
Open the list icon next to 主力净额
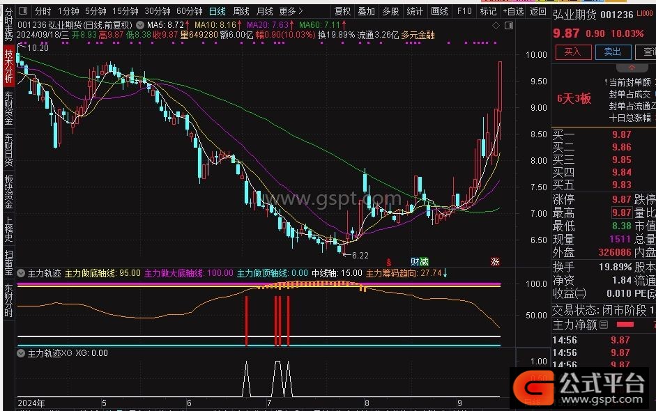604,325
